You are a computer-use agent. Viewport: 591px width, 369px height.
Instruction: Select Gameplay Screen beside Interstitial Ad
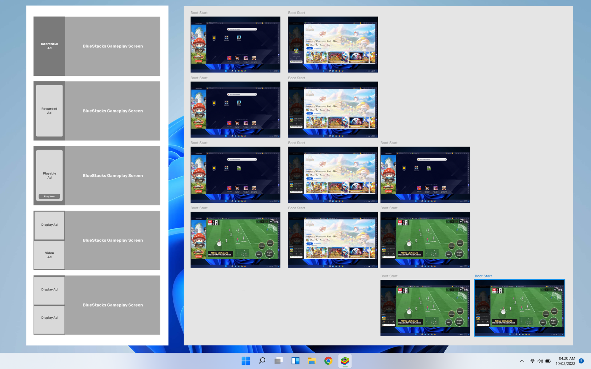[113, 46]
